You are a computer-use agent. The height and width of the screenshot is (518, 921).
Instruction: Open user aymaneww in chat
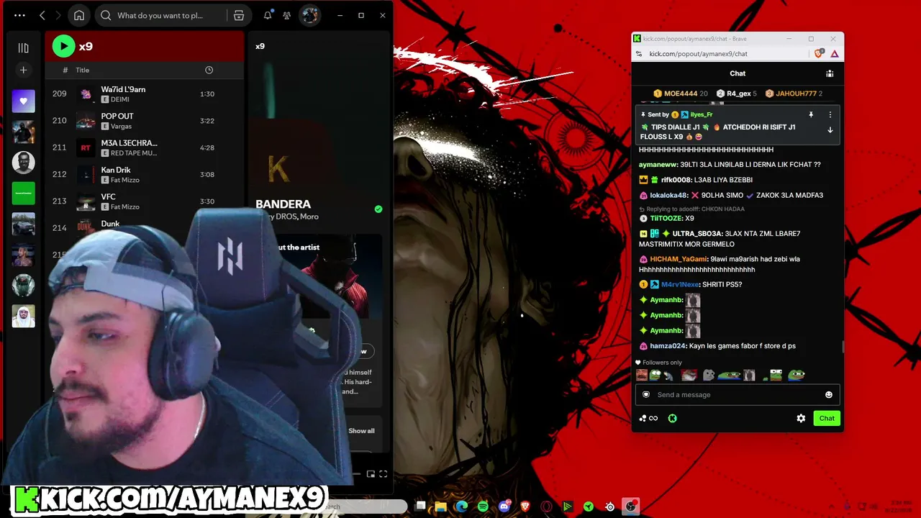(658, 165)
